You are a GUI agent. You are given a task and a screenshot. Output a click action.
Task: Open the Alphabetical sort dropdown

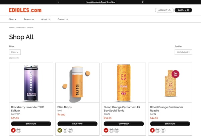[183, 52]
